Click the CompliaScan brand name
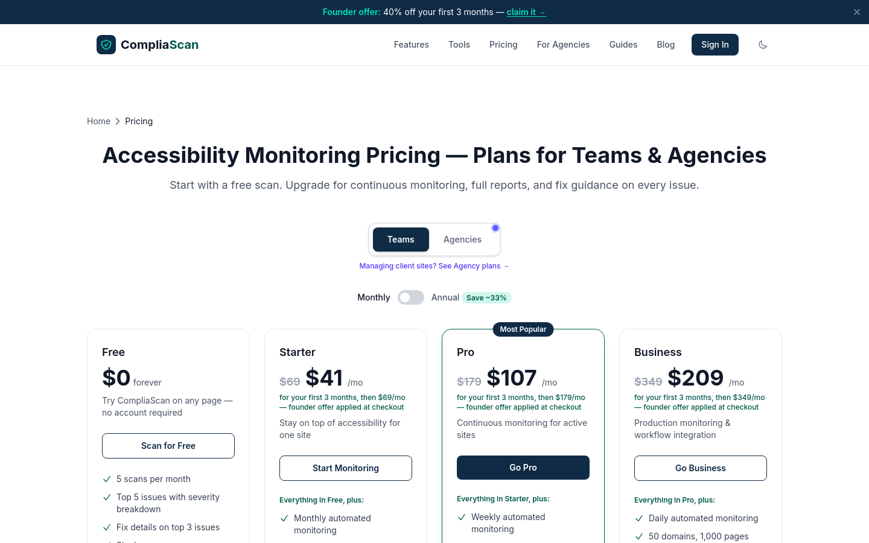Screen dimensions: 869x543 pos(159,45)
